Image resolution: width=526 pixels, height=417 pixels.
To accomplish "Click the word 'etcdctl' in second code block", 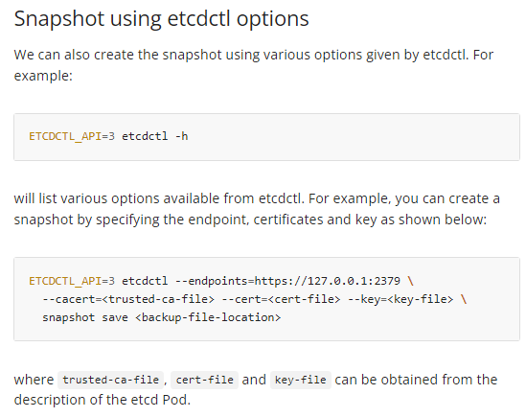I will pyautogui.click(x=145, y=281).
